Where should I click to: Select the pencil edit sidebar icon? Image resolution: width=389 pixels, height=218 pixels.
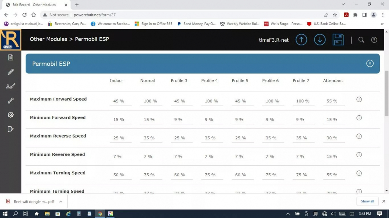pyautogui.click(x=10, y=72)
